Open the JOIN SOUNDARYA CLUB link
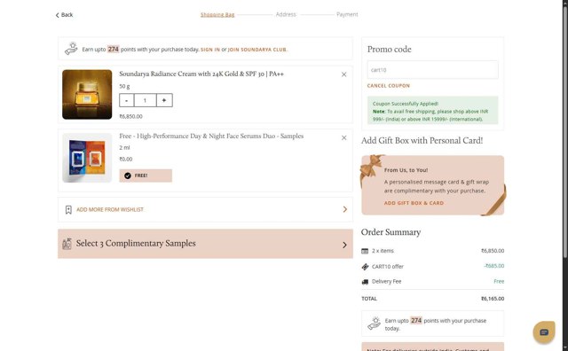568x351 pixels. (257, 50)
